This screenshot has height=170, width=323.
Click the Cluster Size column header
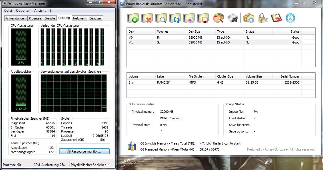[230, 76]
